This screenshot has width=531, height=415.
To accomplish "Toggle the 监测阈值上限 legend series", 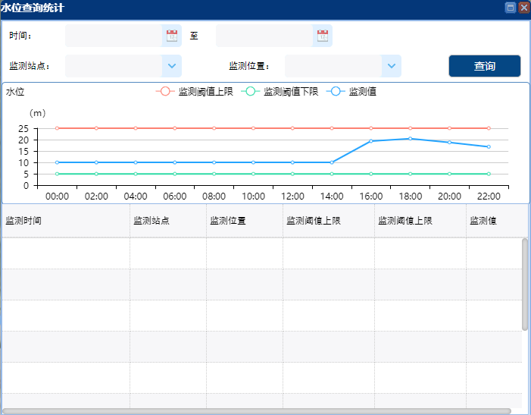I will tap(195, 92).
